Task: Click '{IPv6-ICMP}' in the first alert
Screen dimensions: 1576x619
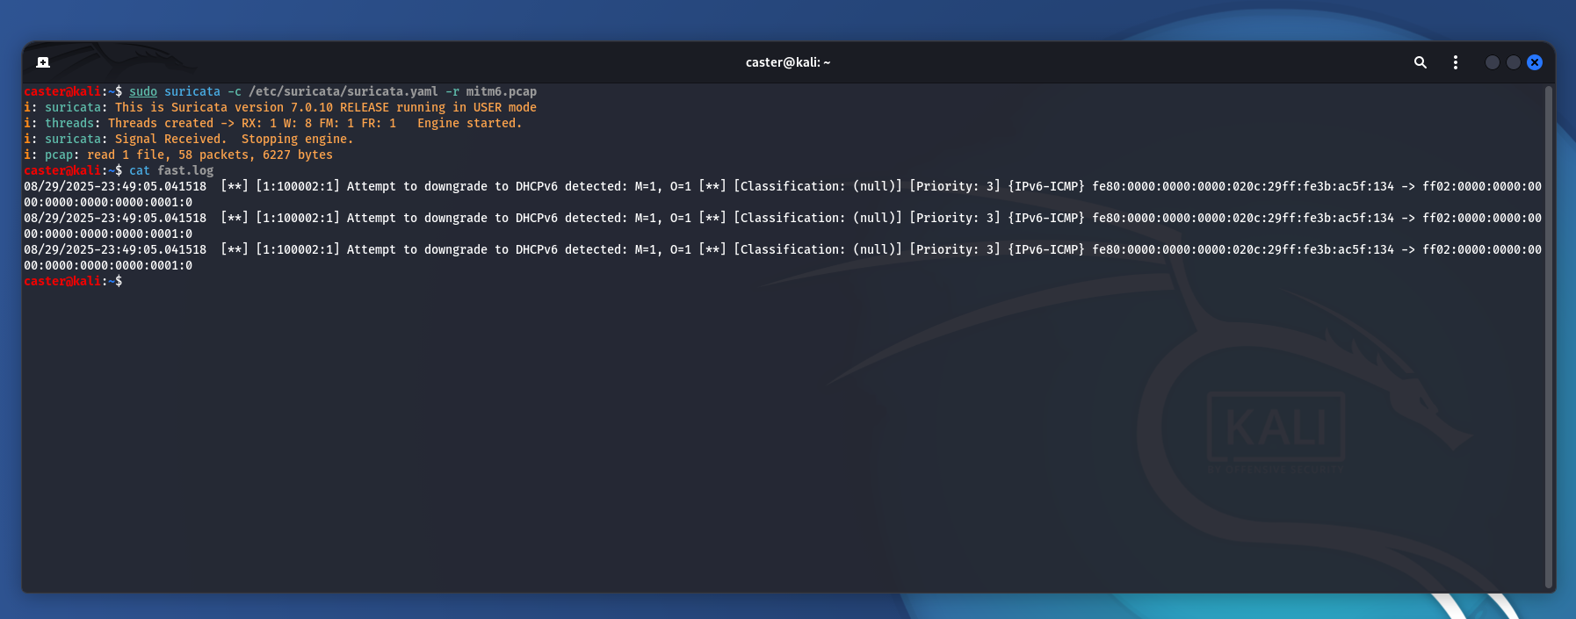Action: click(x=1046, y=186)
